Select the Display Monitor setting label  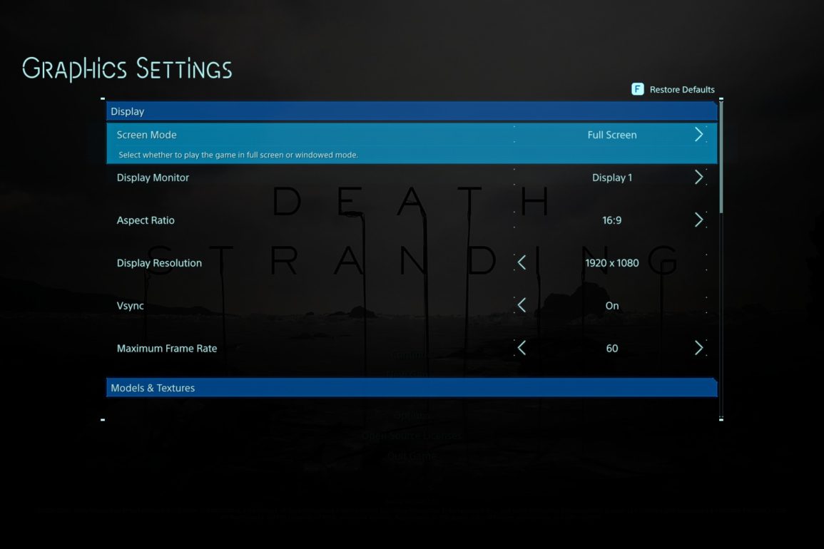click(x=153, y=178)
